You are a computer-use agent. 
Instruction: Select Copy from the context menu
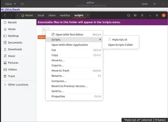[x=74, y=55]
